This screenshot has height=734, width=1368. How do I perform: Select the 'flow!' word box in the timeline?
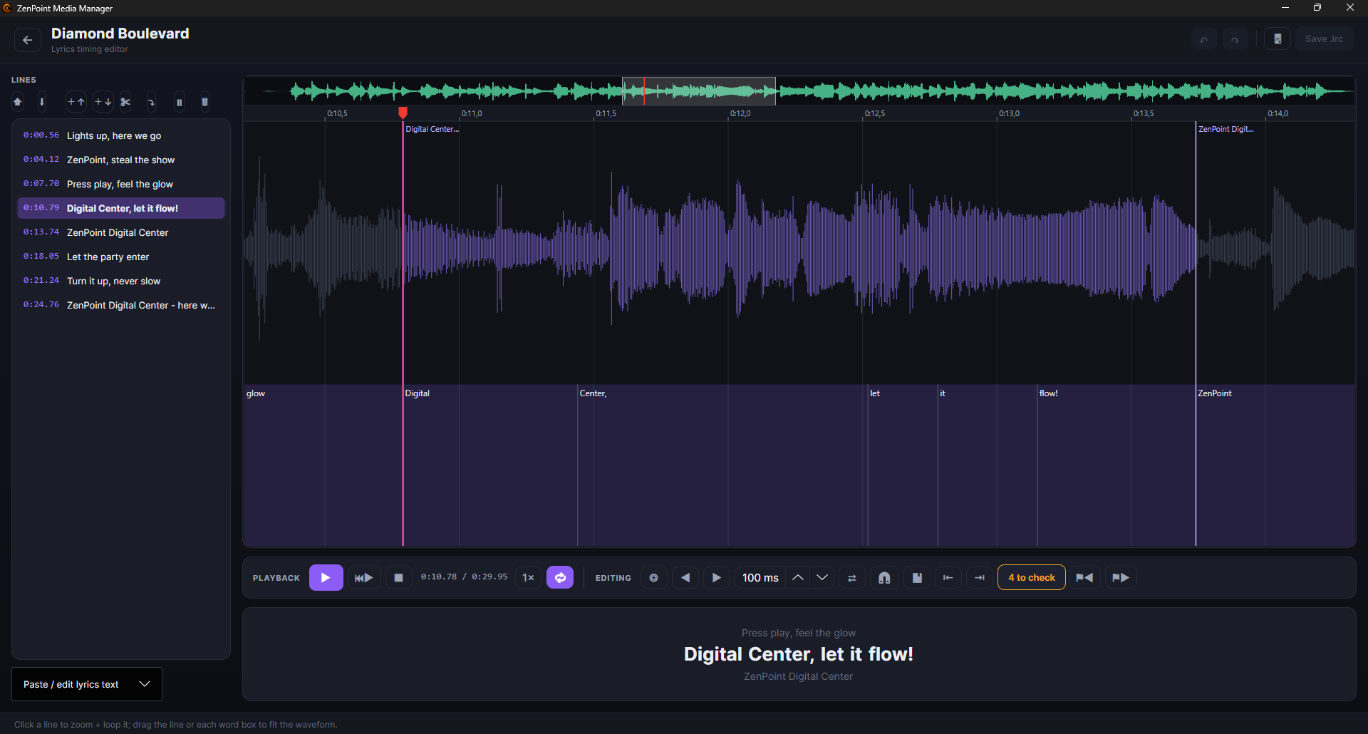point(1116,465)
